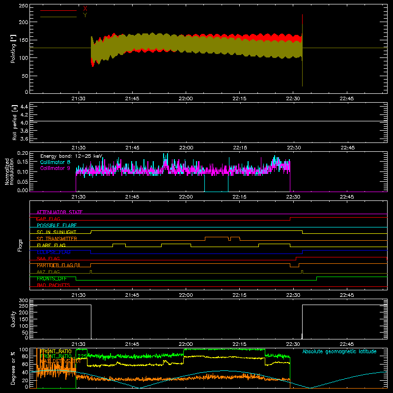
Task: Click the 21:30 tick label under Quality plot
Action: [79, 344]
